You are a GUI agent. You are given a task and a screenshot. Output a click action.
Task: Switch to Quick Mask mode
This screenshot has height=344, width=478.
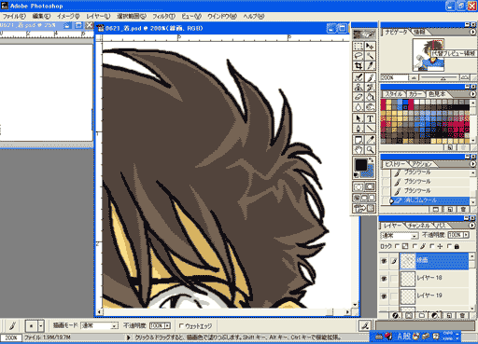(370, 186)
